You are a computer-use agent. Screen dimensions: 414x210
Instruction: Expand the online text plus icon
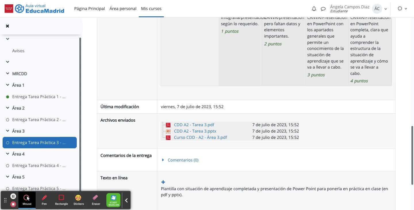point(163,182)
